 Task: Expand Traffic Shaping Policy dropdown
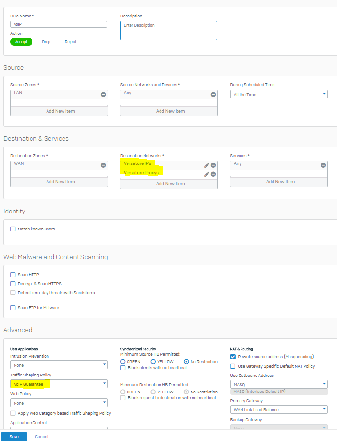(x=59, y=384)
